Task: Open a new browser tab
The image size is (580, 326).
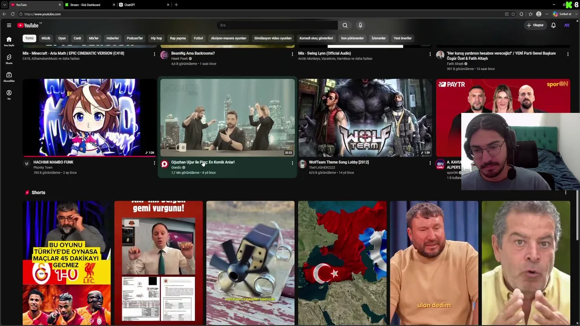Action: 176,5
